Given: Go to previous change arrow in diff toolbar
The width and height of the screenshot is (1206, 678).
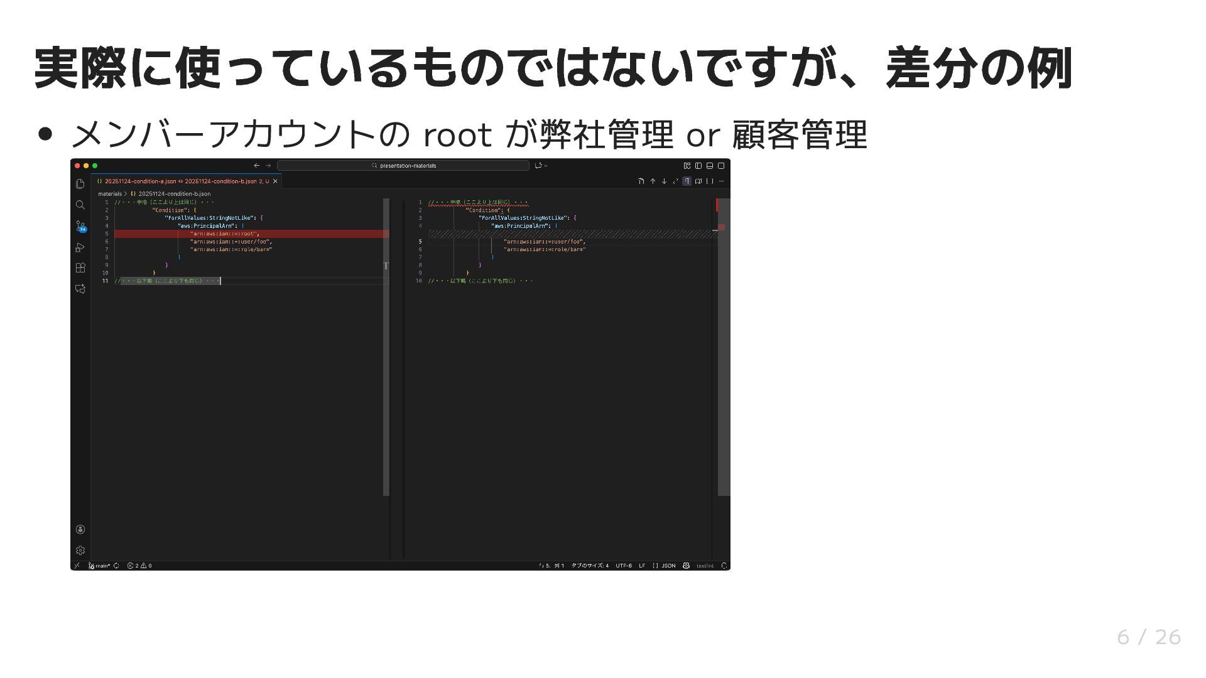Looking at the screenshot, I should coord(653,181).
